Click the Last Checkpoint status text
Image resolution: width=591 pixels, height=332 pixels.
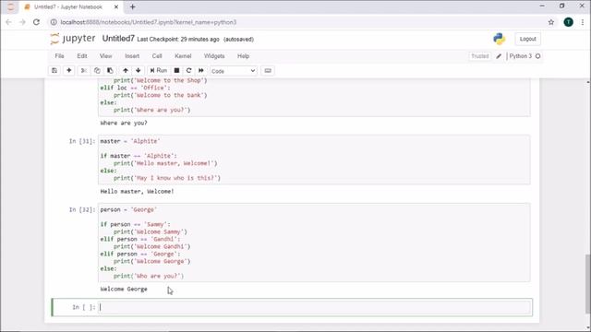pyautogui.click(x=178, y=39)
